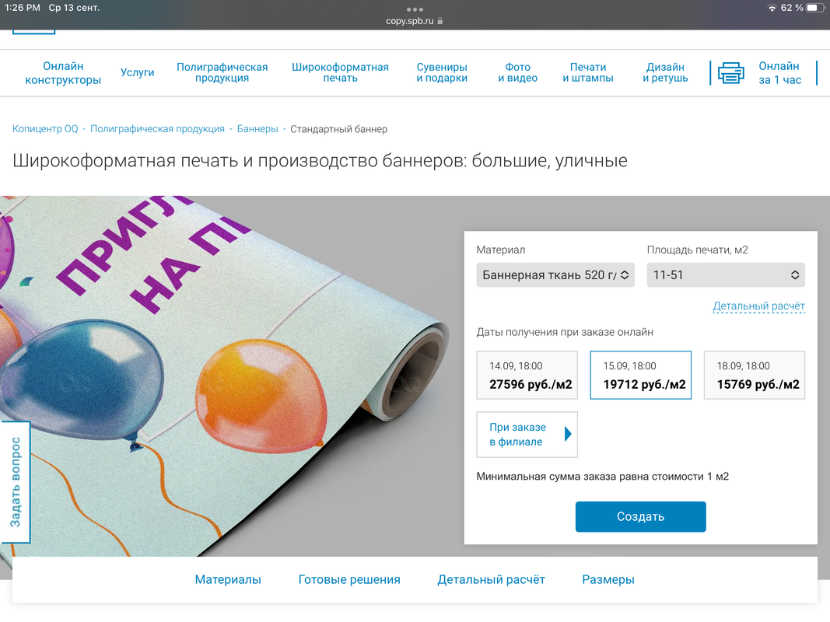Open the Материал dropdown (Баннерная ткань 520)

tap(555, 275)
